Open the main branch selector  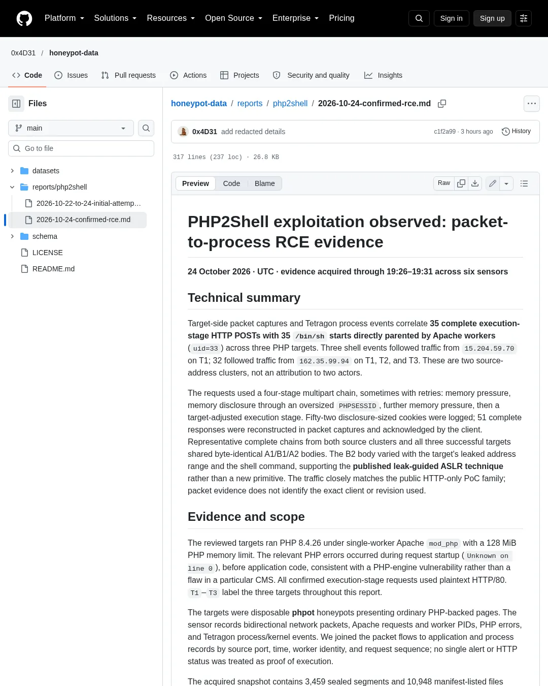point(71,128)
